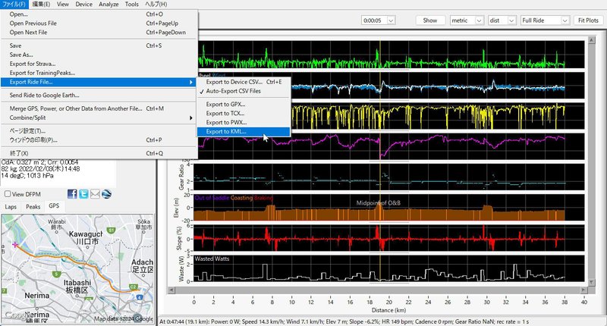Image resolution: width=607 pixels, height=326 pixels.
Task: Click the Google Earth globe icon
Action: (x=106, y=194)
